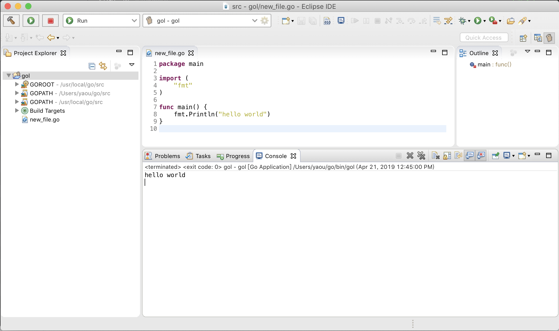Toggle Show Console on Standard Out

[x=470, y=156]
